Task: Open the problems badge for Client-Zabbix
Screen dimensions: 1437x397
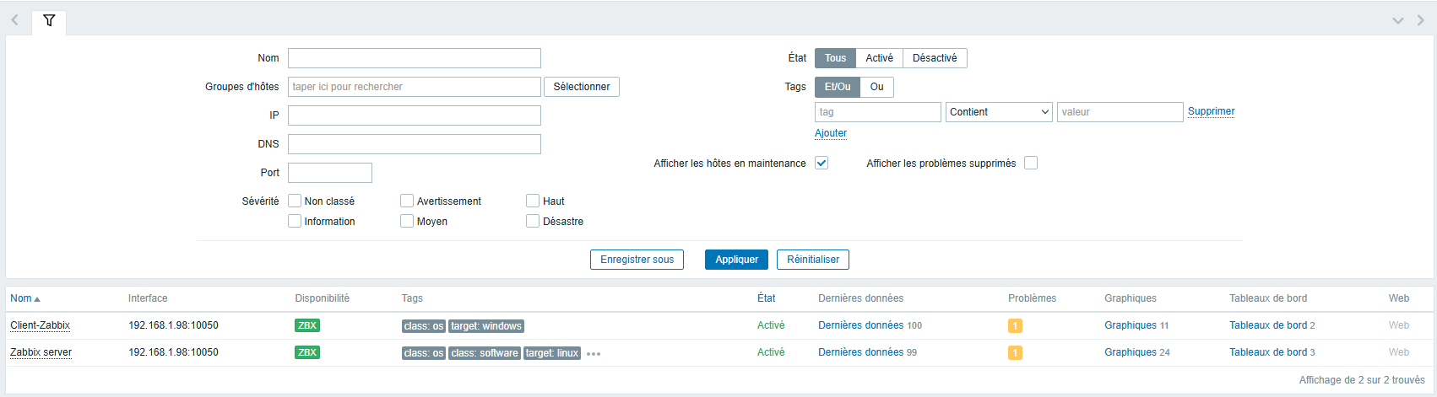Action: 1015,326
